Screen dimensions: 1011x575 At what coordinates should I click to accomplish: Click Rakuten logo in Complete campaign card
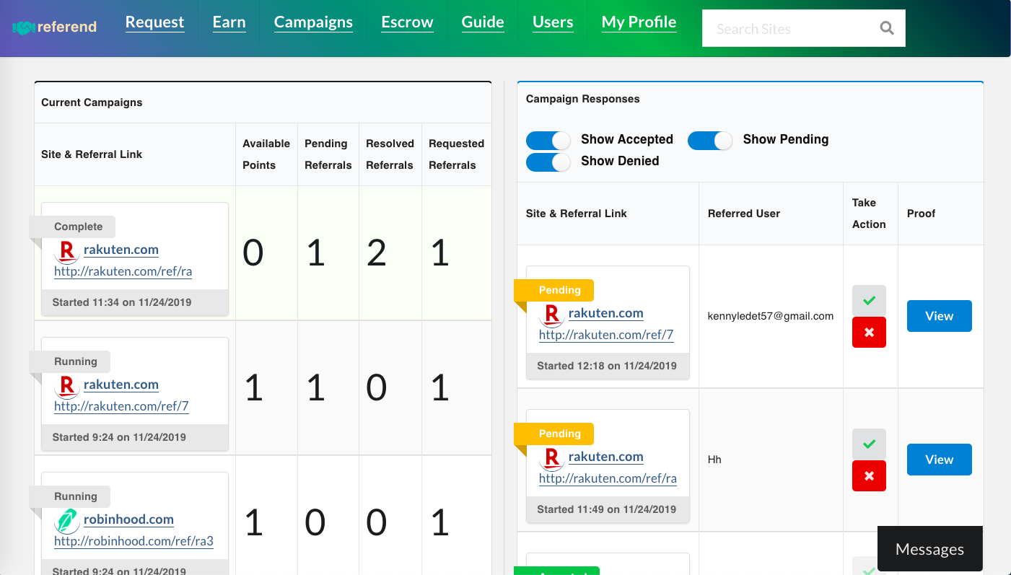(67, 251)
